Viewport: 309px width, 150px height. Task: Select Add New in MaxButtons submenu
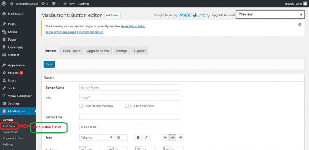click(x=9, y=126)
